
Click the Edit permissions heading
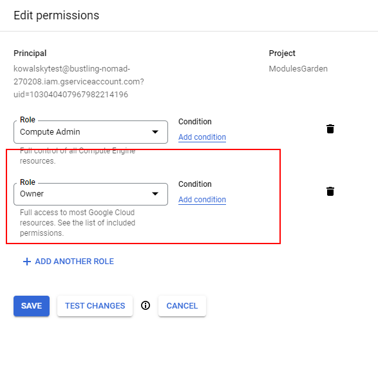57,15
